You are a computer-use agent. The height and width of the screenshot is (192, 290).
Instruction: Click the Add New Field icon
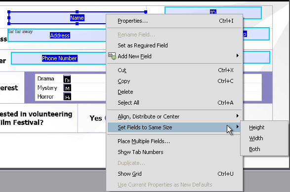(x=112, y=56)
